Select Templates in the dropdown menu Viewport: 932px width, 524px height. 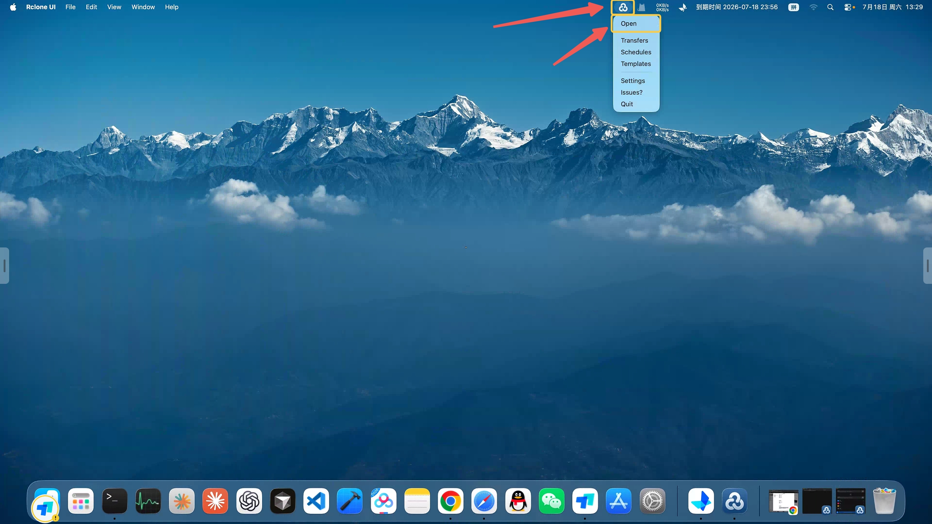[x=636, y=64]
